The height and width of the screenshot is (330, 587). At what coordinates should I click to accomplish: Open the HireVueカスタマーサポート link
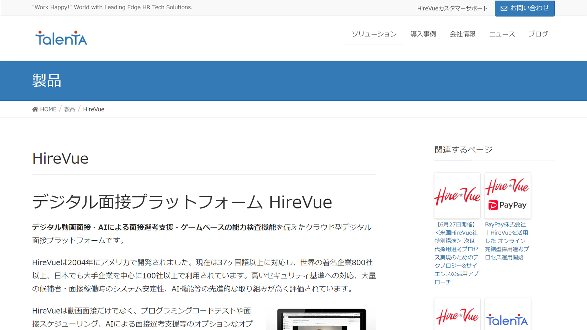point(452,8)
